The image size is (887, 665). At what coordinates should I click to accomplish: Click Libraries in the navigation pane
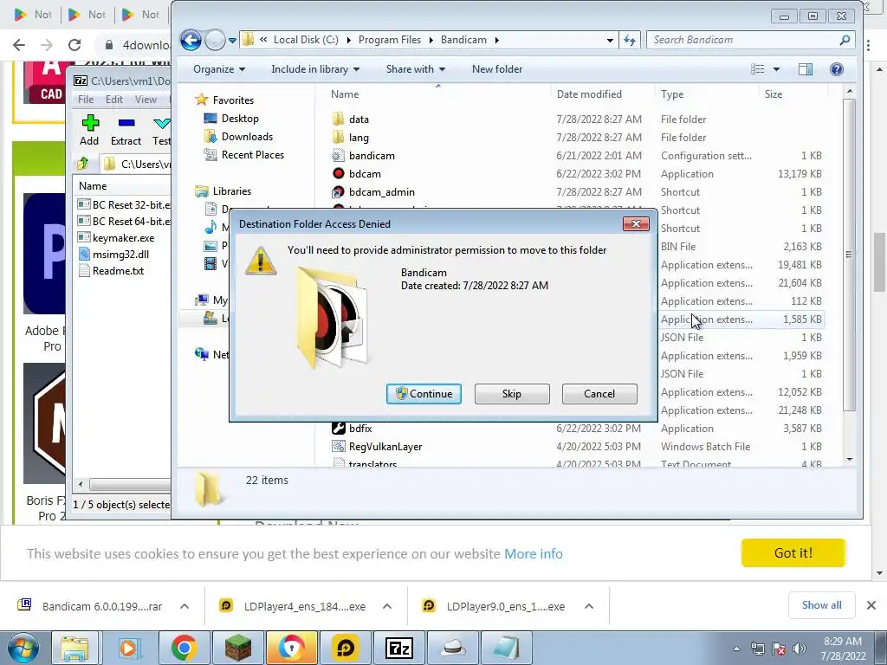pos(232,191)
